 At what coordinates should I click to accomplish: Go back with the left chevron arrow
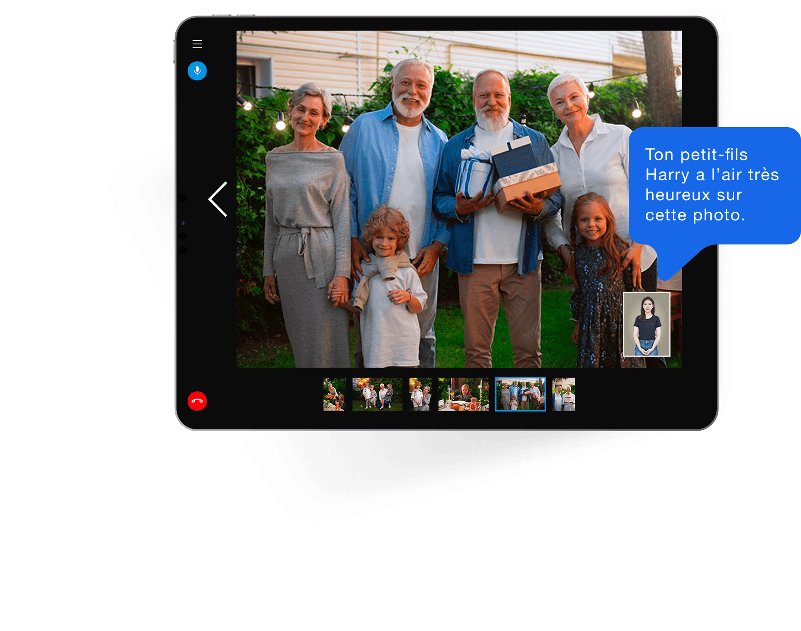pos(218,199)
